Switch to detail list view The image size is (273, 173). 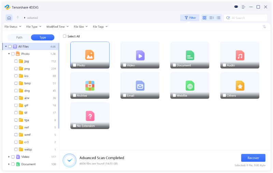click(218, 18)
